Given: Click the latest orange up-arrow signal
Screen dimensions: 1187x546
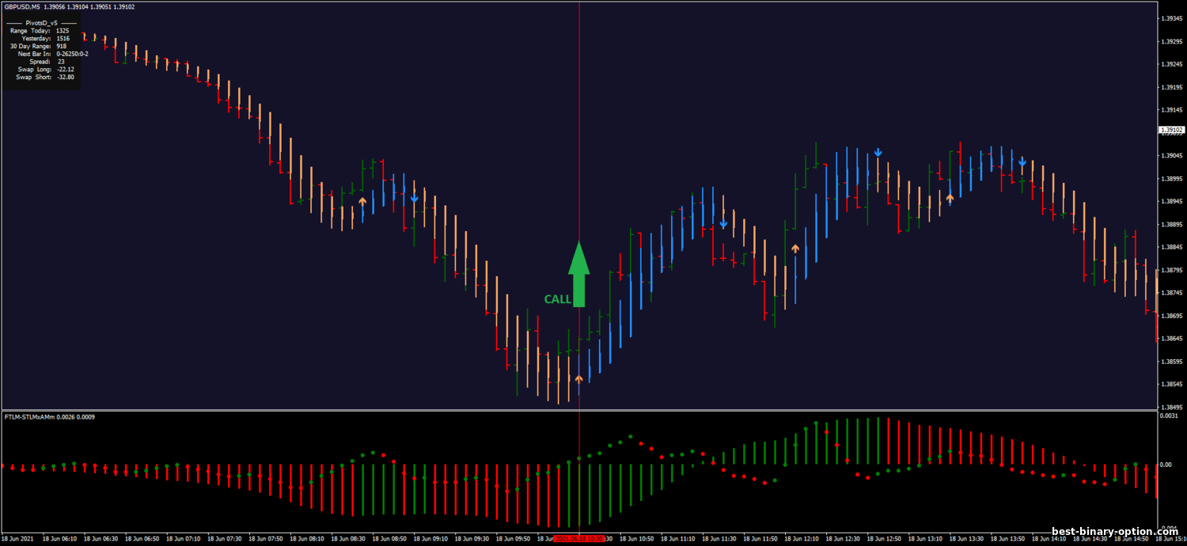Looking at the screenshot, I should (950, 199).
